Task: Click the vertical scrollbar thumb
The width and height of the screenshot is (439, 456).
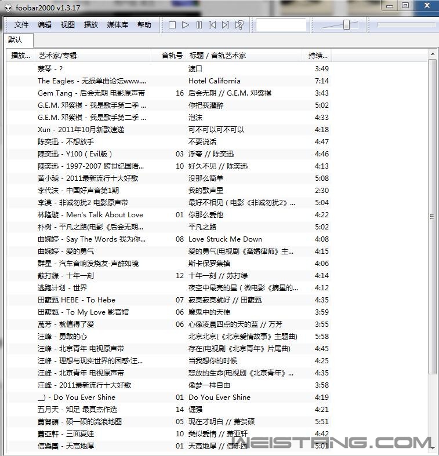Action: 432,217
